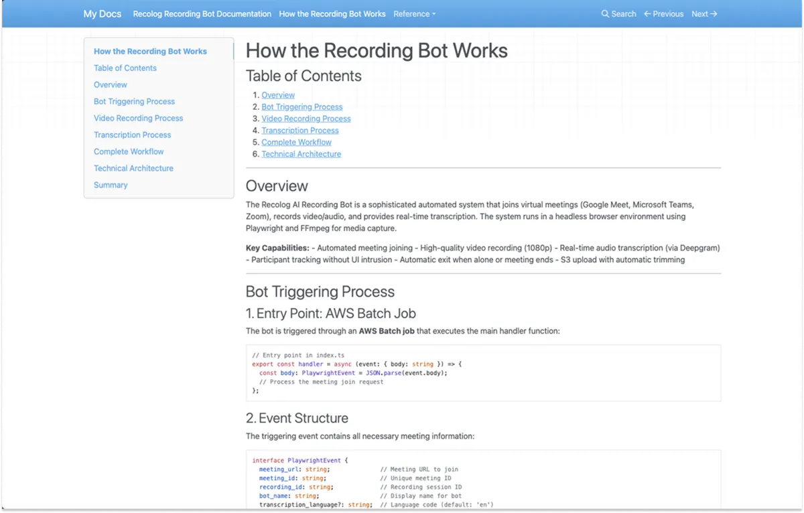
Task: Click the magnifying glass Search icon
Action: tap(605, 13)
